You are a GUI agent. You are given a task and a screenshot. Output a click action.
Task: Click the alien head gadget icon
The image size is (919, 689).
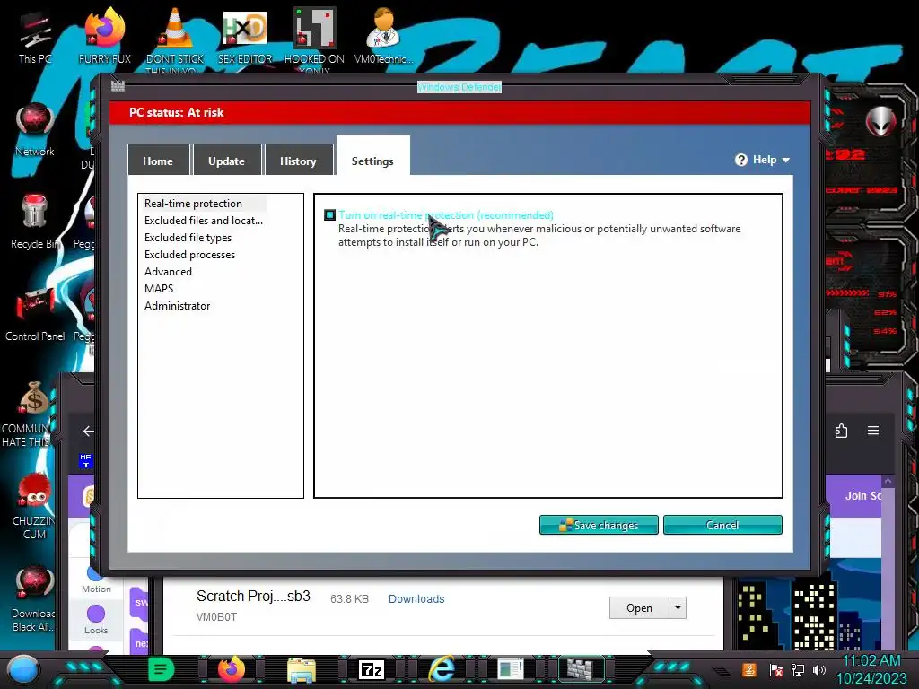880,121
